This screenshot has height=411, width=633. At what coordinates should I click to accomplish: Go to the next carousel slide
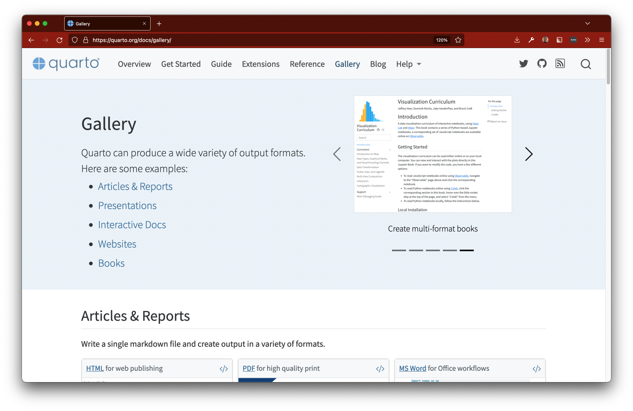(529, 154)
